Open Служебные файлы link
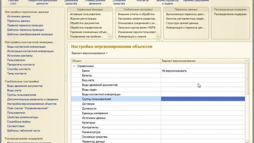This screenshot has height=143, width=254. (x=19, y=122)
